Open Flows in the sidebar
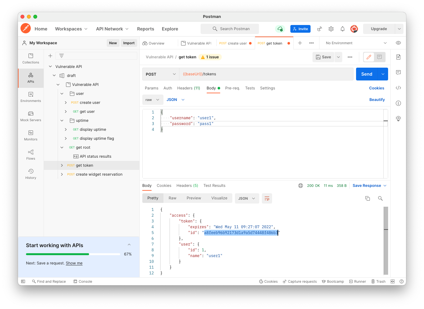 [x=31, y=155]
